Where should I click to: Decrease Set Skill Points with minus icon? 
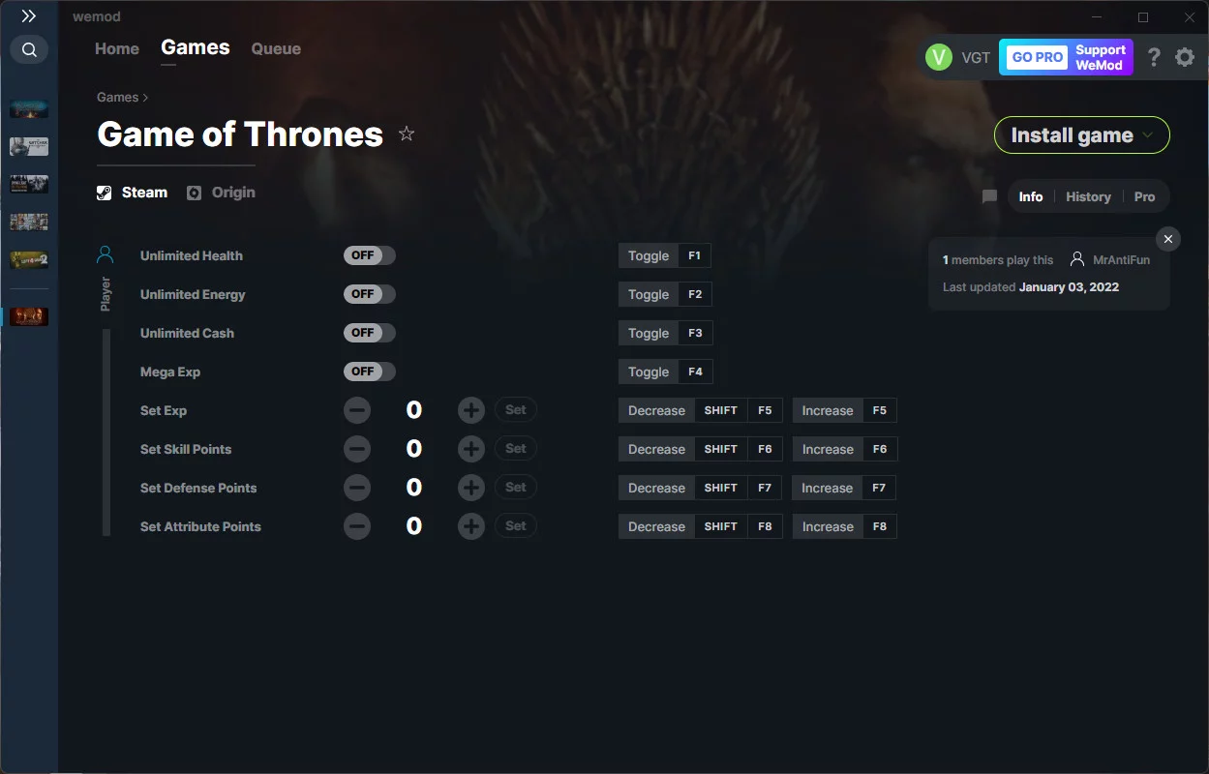click(357, 449)
